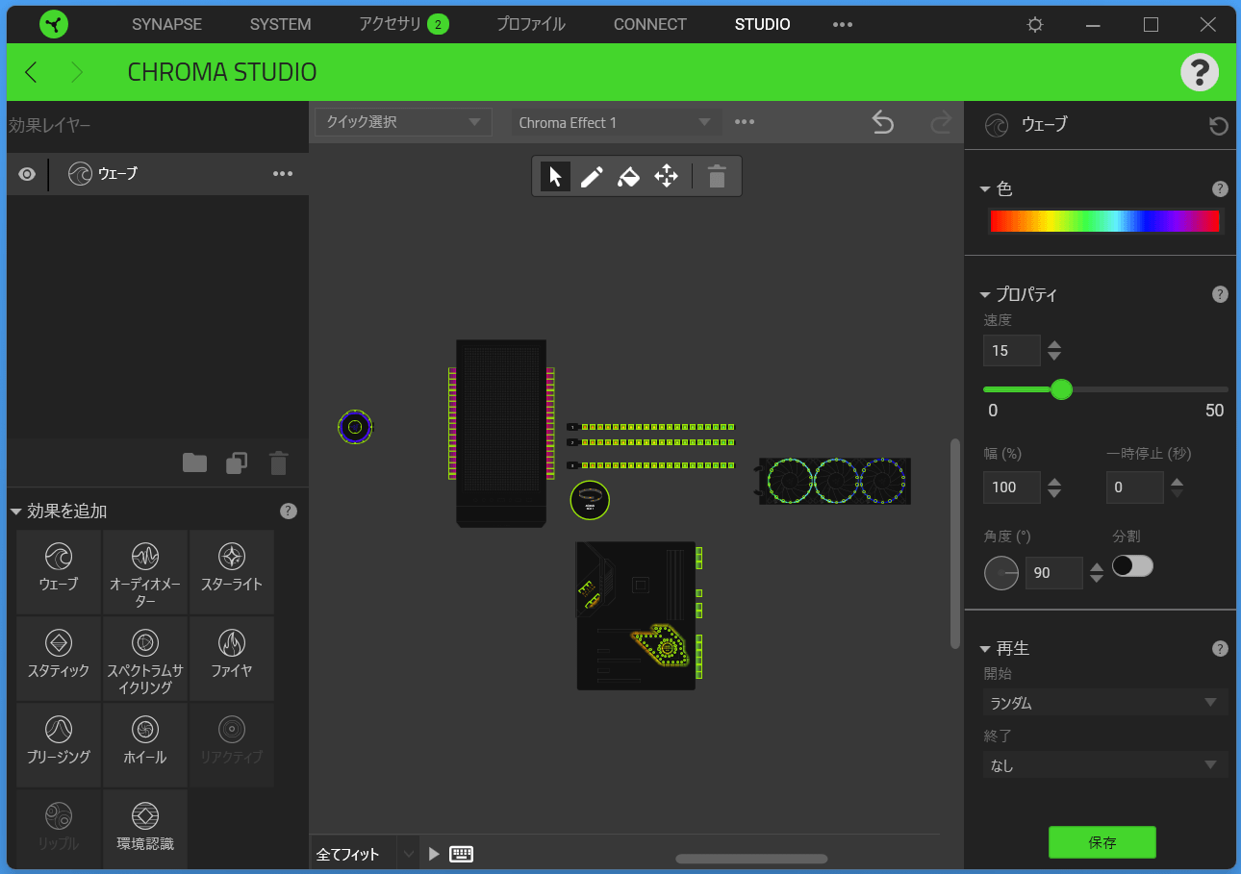Click the 一時停止 input field
1241x874 pixels.
tap(1135, 487)
